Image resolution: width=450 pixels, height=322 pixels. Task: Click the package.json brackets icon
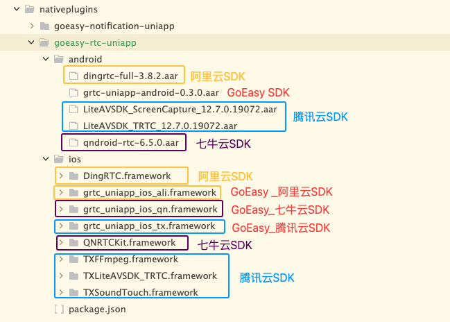click(59, 309)
